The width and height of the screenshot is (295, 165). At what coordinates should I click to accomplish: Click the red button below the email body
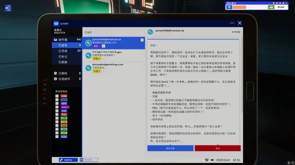pos(218,148)
